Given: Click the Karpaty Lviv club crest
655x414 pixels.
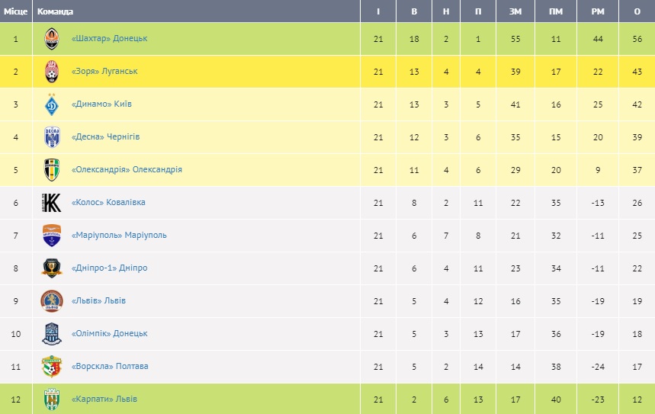Looking at the screenshot, I should coord(51,400).
